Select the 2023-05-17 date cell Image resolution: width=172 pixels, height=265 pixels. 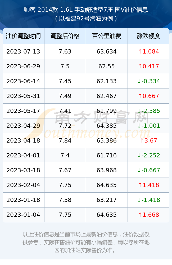point(23,111)
